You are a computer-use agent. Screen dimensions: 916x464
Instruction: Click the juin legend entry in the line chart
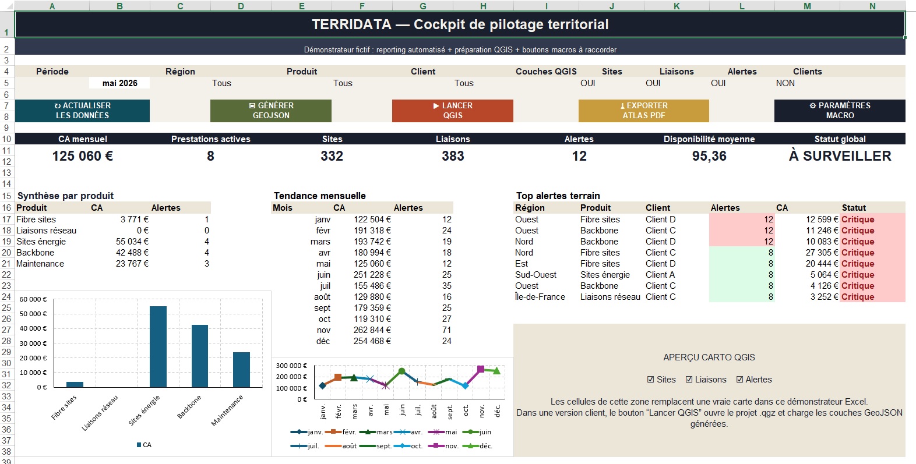(x=477, y=432)
